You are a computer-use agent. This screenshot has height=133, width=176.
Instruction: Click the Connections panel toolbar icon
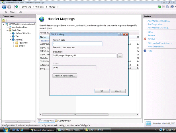[x=3, y=20]
